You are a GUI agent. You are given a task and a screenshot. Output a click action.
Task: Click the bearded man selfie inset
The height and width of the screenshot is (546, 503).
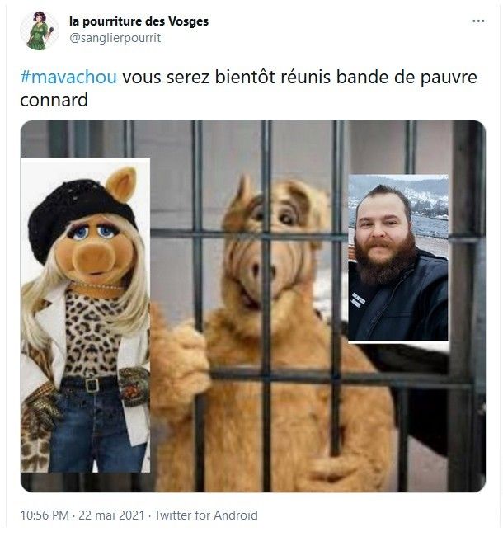(398, 258)
